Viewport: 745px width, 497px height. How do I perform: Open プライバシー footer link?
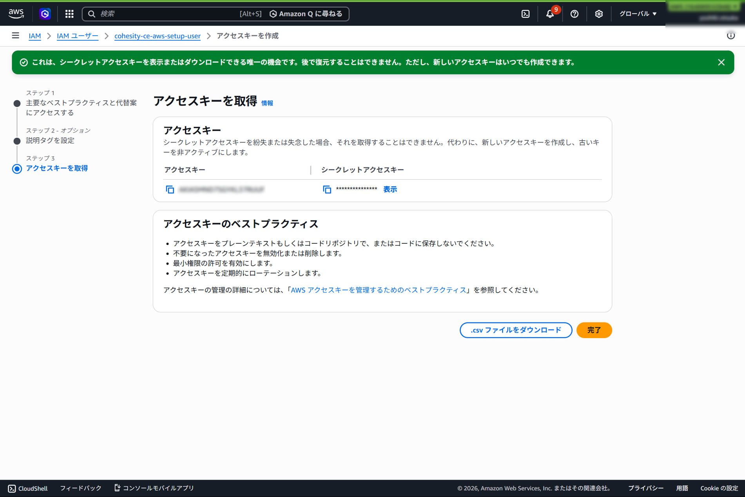click(x=646, y=488)
